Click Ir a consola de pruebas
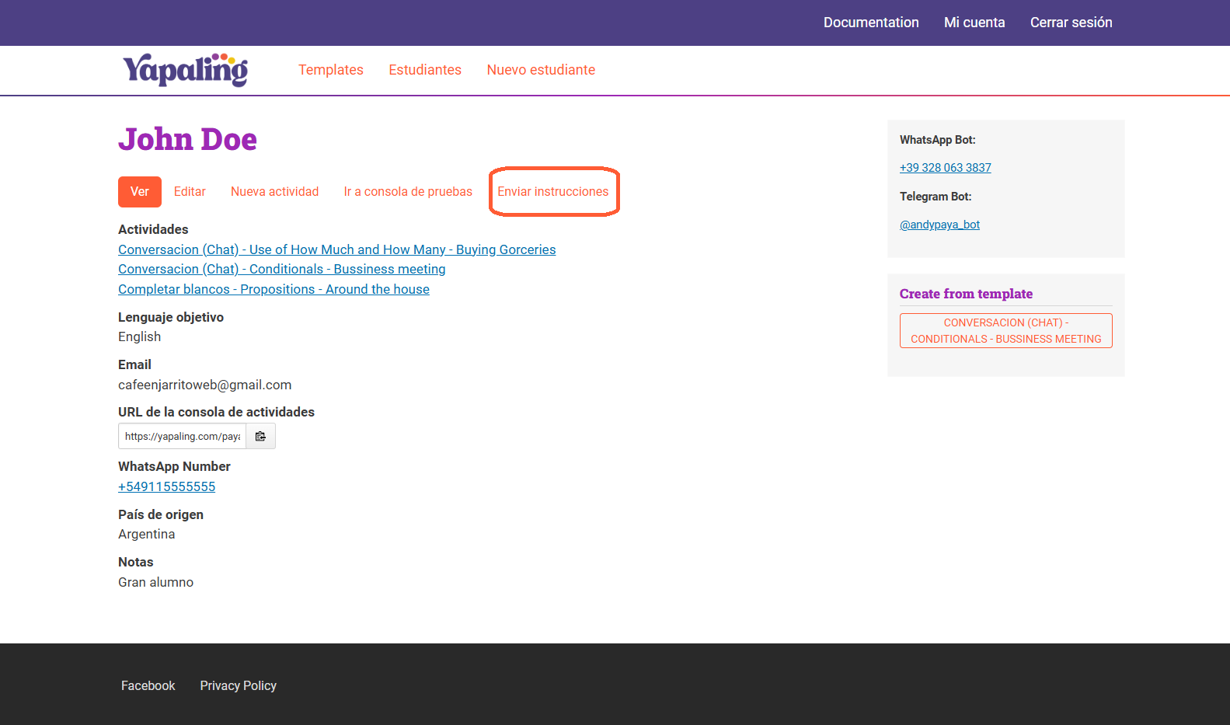 407,192
